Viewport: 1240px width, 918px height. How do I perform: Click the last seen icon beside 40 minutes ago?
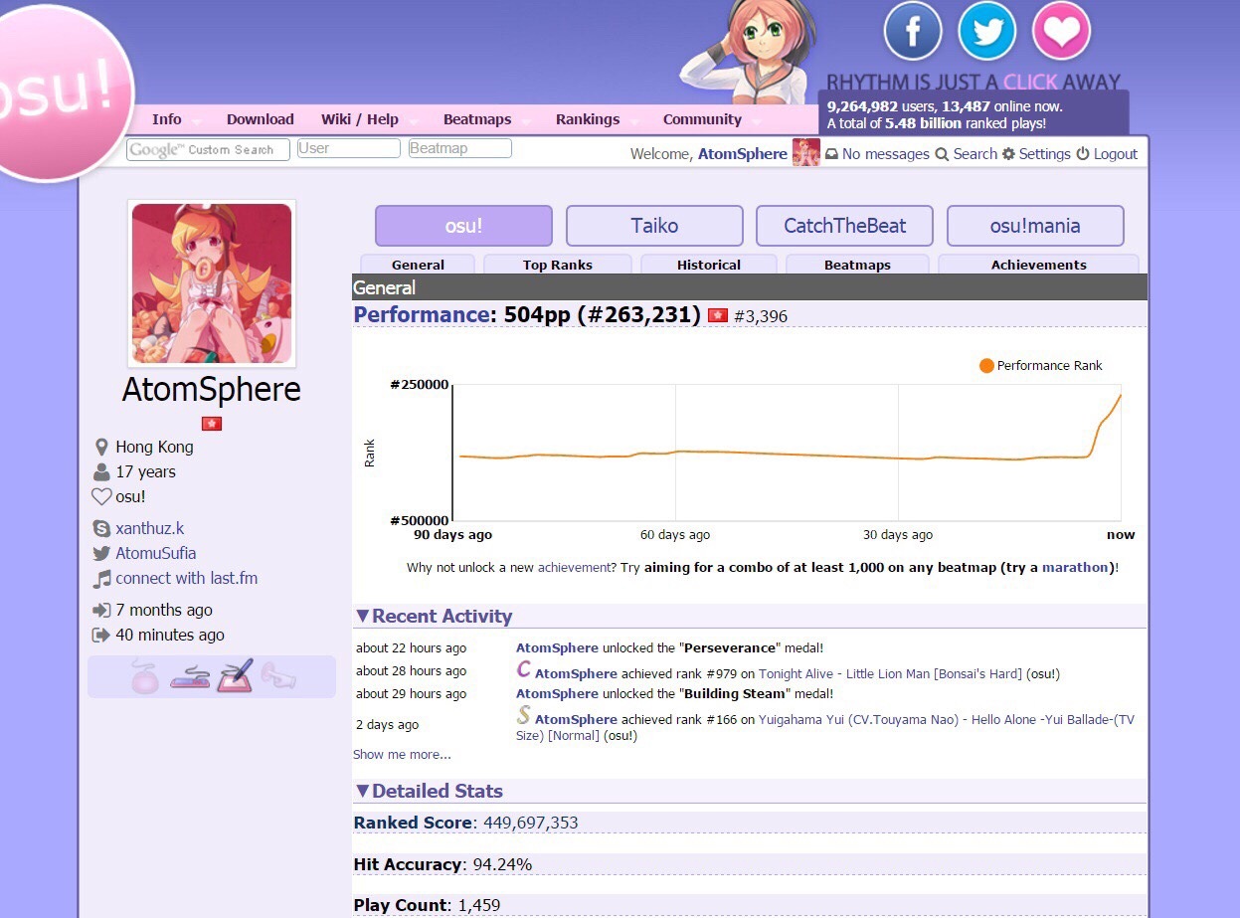pyautogui.click(x=101, y=636)
